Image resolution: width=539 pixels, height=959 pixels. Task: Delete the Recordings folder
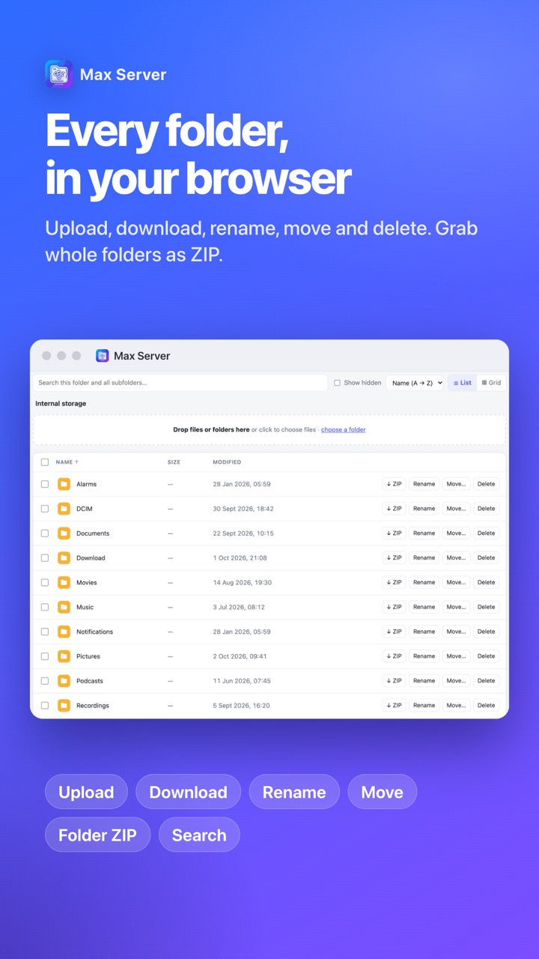pos(487,705)
